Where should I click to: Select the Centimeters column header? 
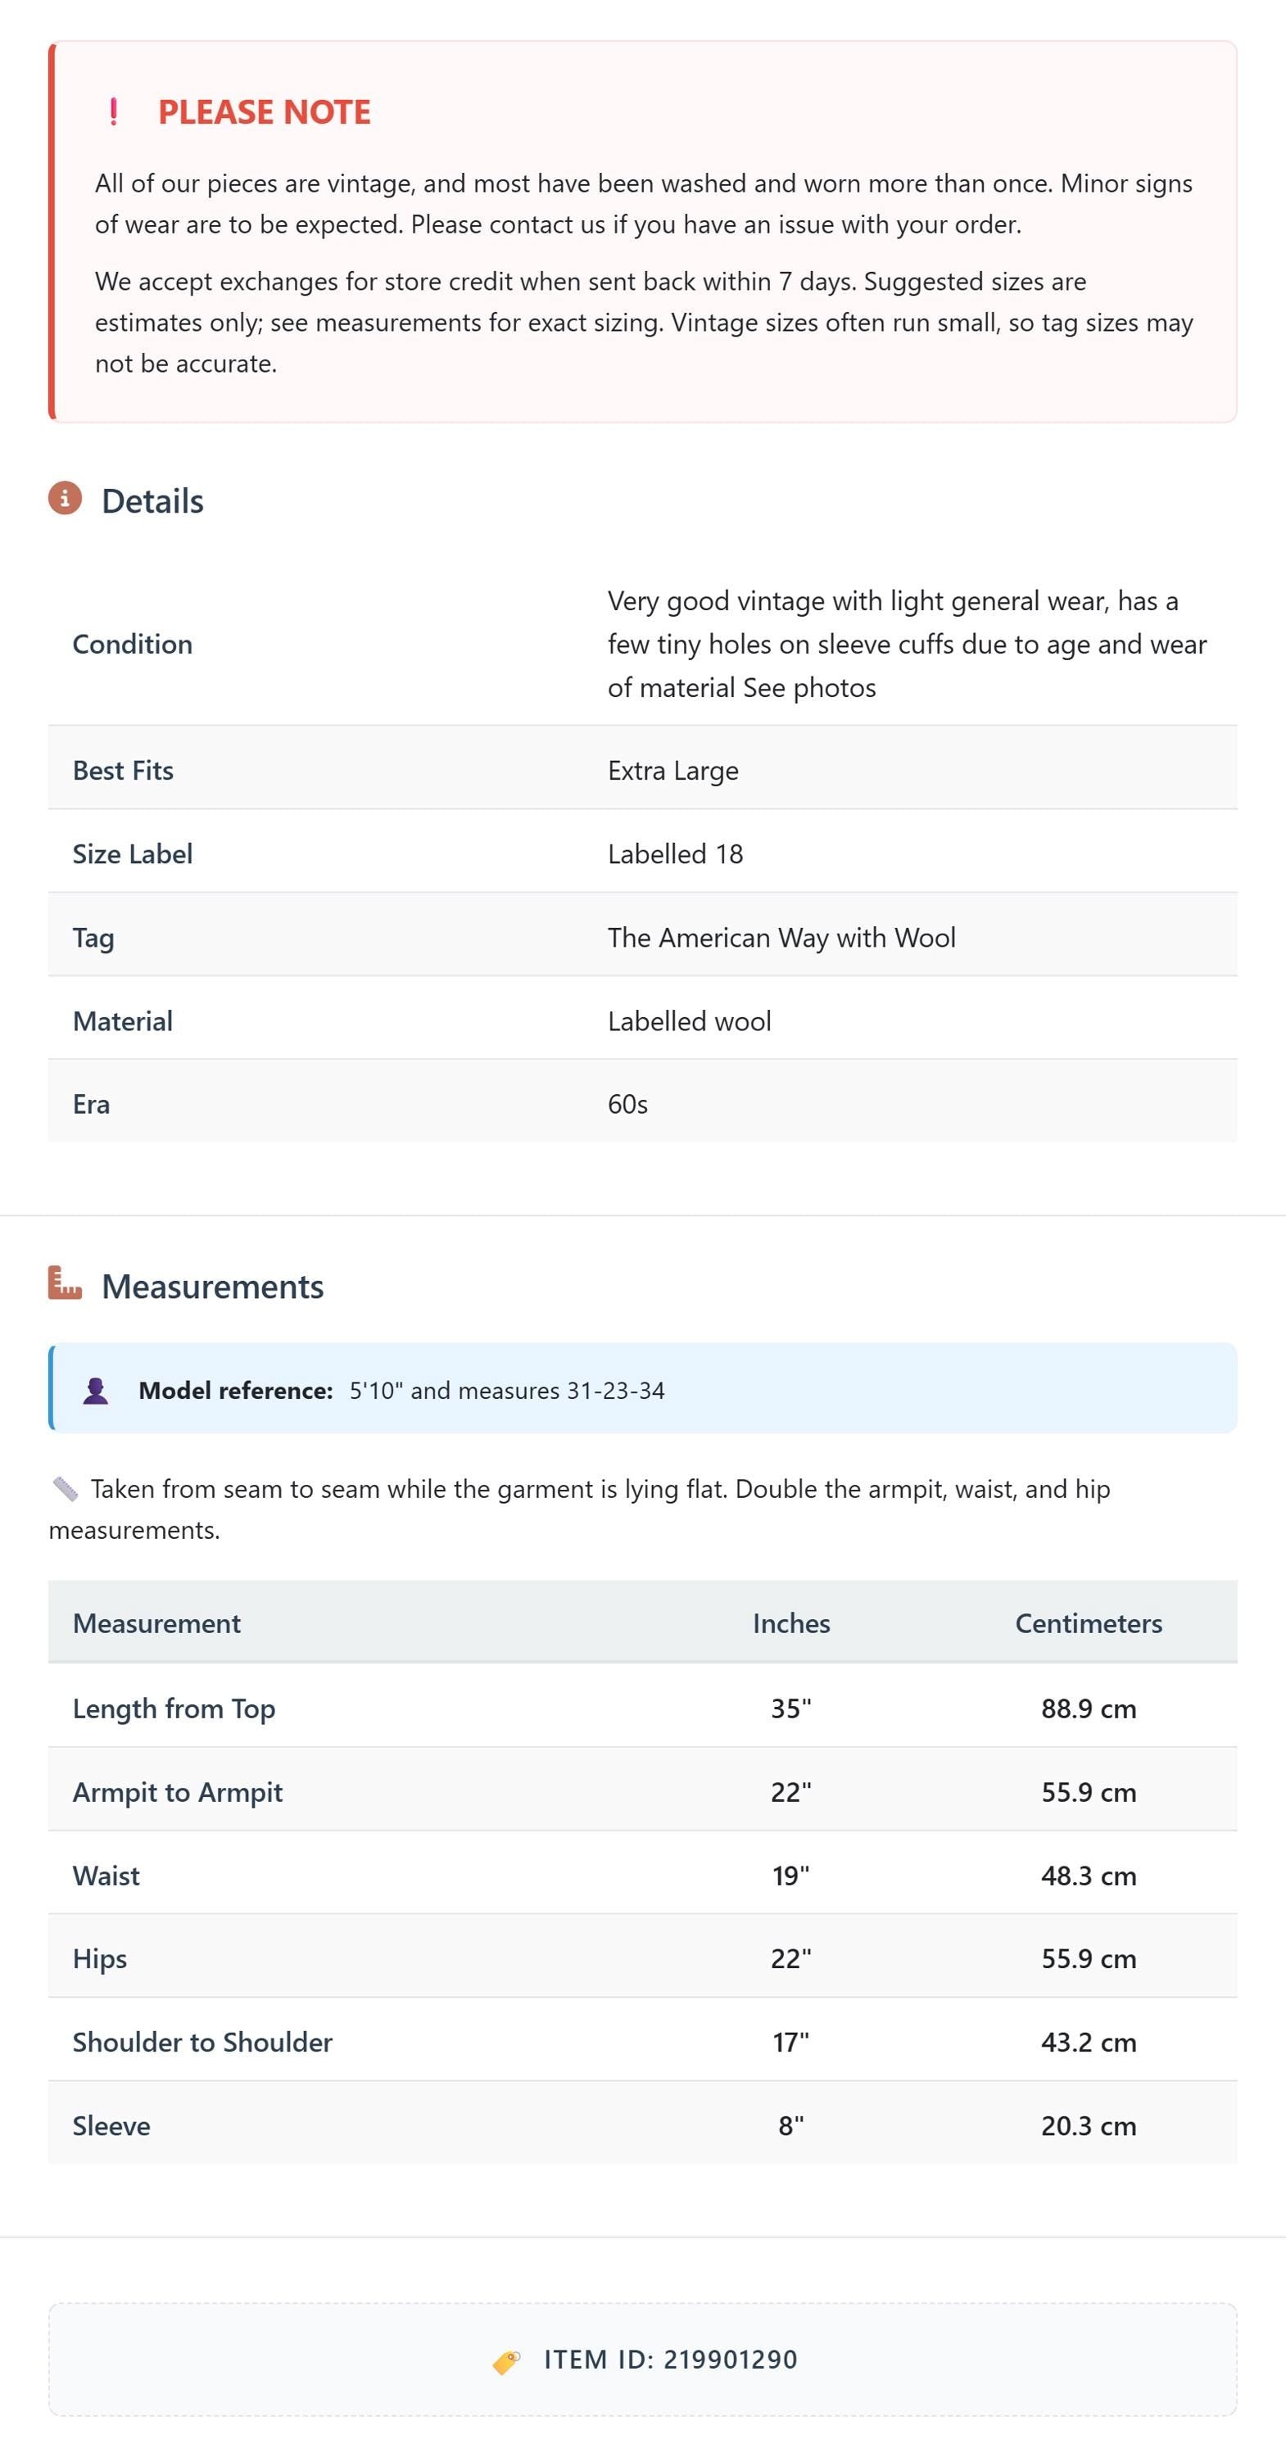[1089, 1623]
